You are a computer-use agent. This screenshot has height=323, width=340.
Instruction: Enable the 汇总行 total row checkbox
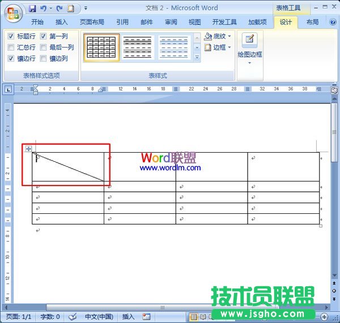click(x=11, y=48)
